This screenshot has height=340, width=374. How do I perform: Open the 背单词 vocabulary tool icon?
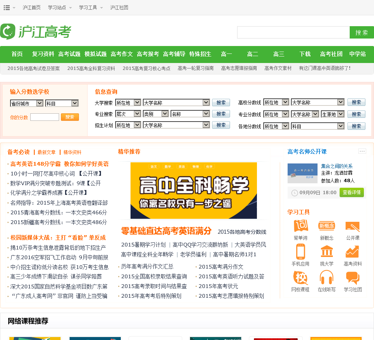301,226
